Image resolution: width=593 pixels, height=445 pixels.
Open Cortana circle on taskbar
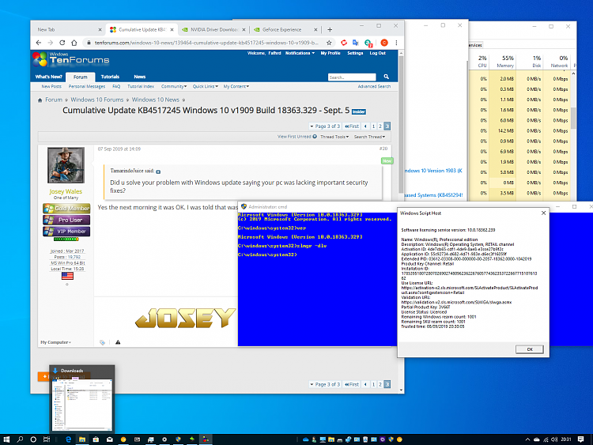coord(33,439)
